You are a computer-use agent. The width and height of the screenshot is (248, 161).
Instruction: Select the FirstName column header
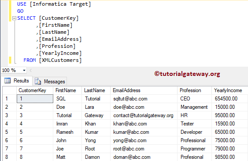click(67, 90)
